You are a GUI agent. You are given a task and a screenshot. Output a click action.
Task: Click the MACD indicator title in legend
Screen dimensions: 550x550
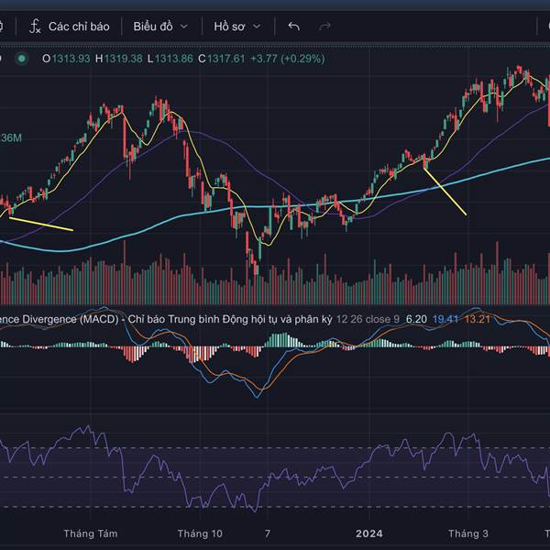click(x=166, y=319)
